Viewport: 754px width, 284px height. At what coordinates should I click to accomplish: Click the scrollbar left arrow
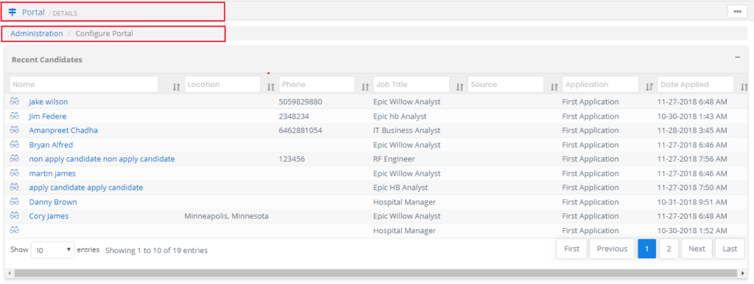(9, 273)
